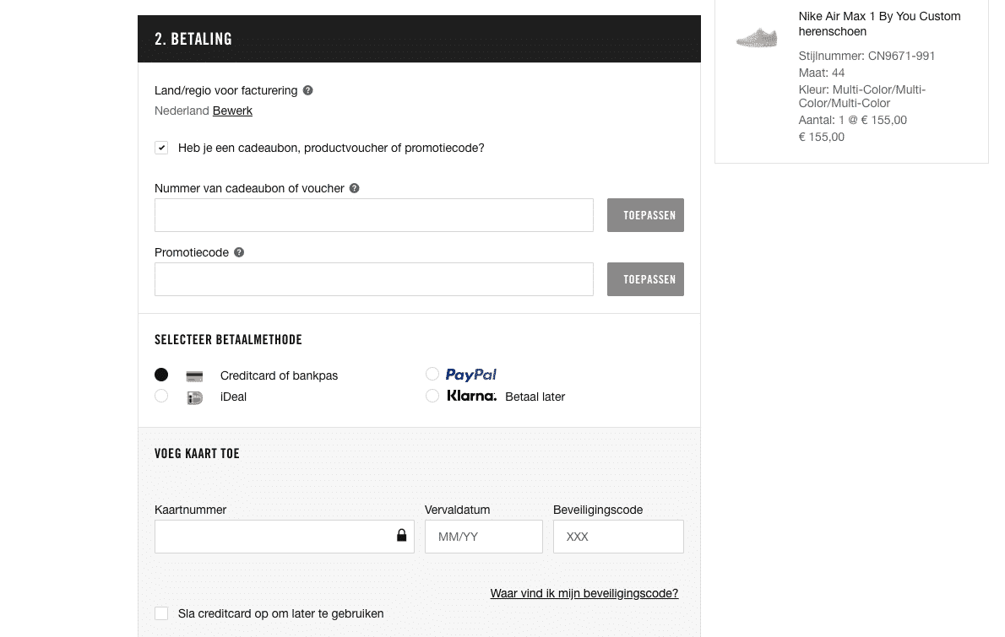Click Bewerk link next to Nederland

click(x=232, y=111)
